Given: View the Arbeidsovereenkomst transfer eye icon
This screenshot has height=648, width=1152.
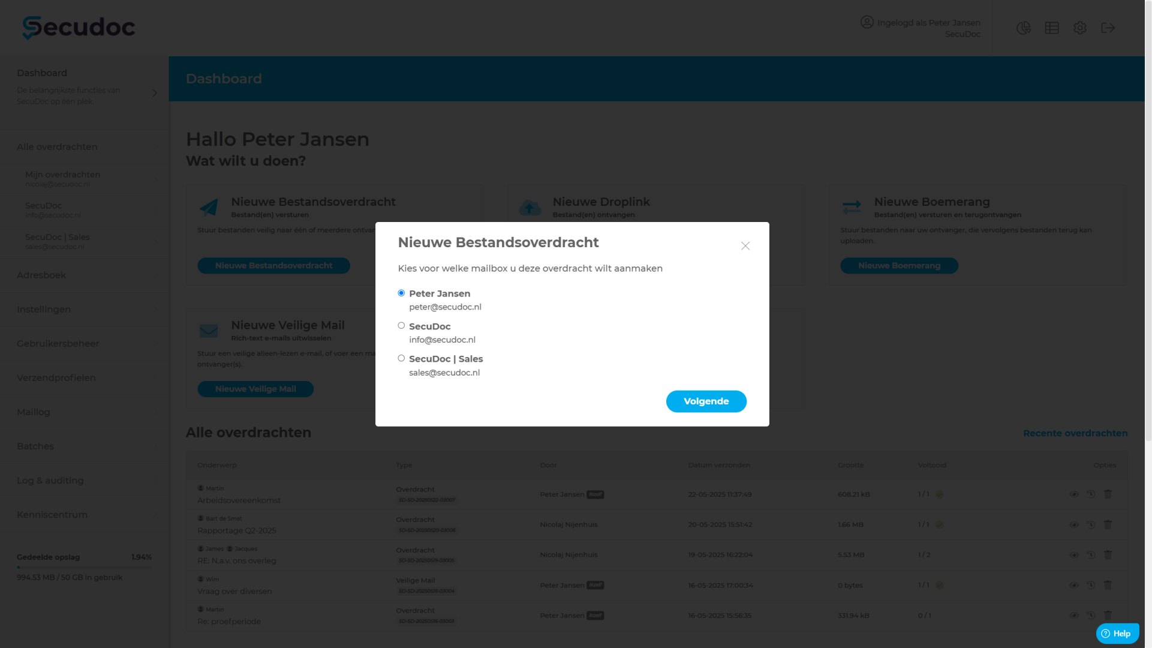Looking at the screenshot, I should tap(1074, 494).
